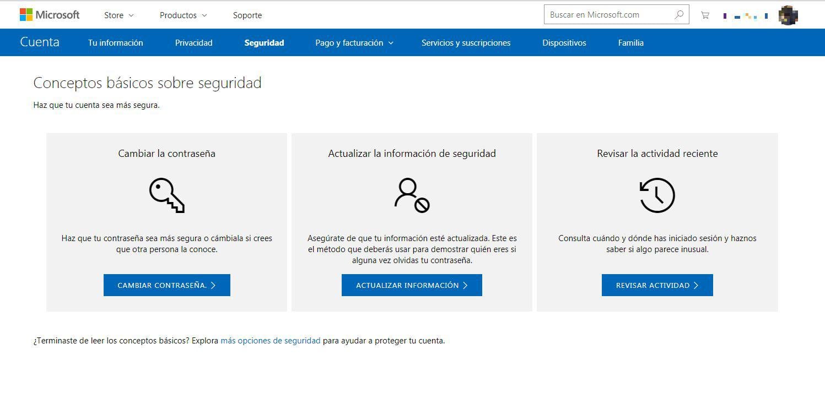This screenshot has width=825, height=393.
Task: Switch to the Privacidad tab
Action: click(193, 42)
